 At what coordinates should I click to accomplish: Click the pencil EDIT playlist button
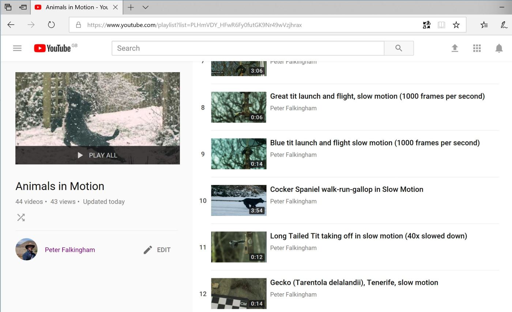tap(157, 250)
